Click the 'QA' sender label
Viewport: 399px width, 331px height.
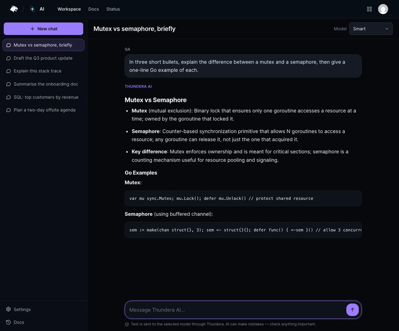pyautogui.click(x=127, y=49)
